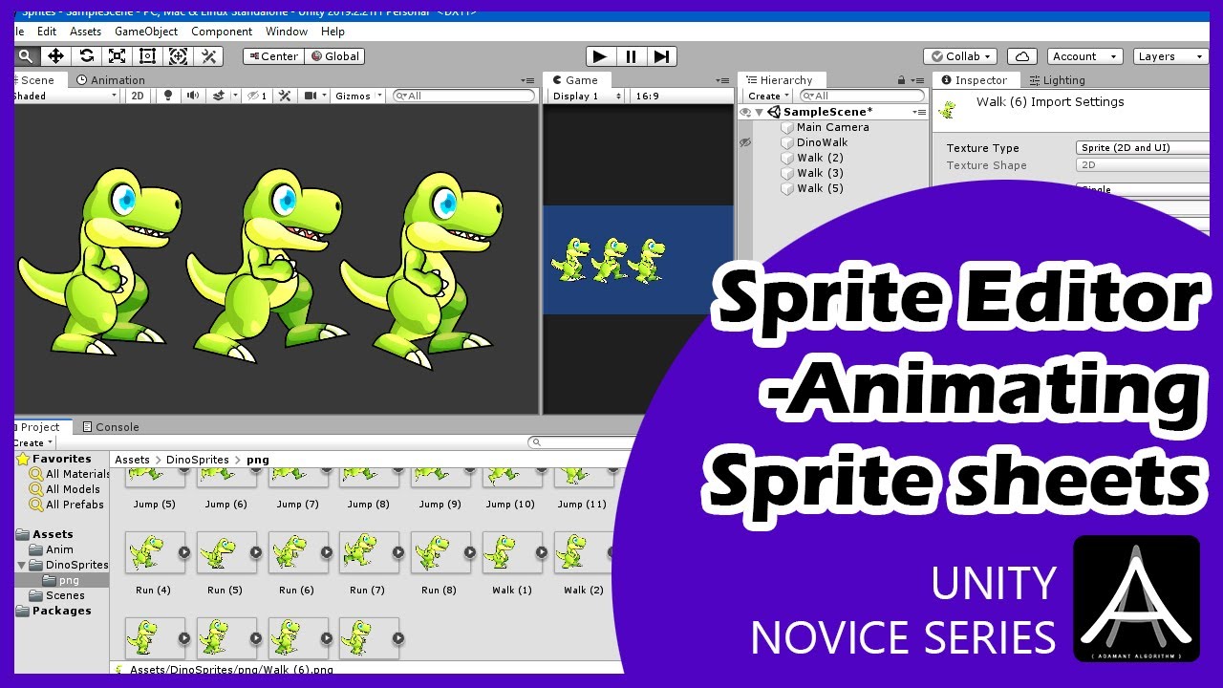Image resolution: width=1223 pixels, height=688 pixels.
Task: Open the GameObject menu
Action: click(x=146, y=32)
